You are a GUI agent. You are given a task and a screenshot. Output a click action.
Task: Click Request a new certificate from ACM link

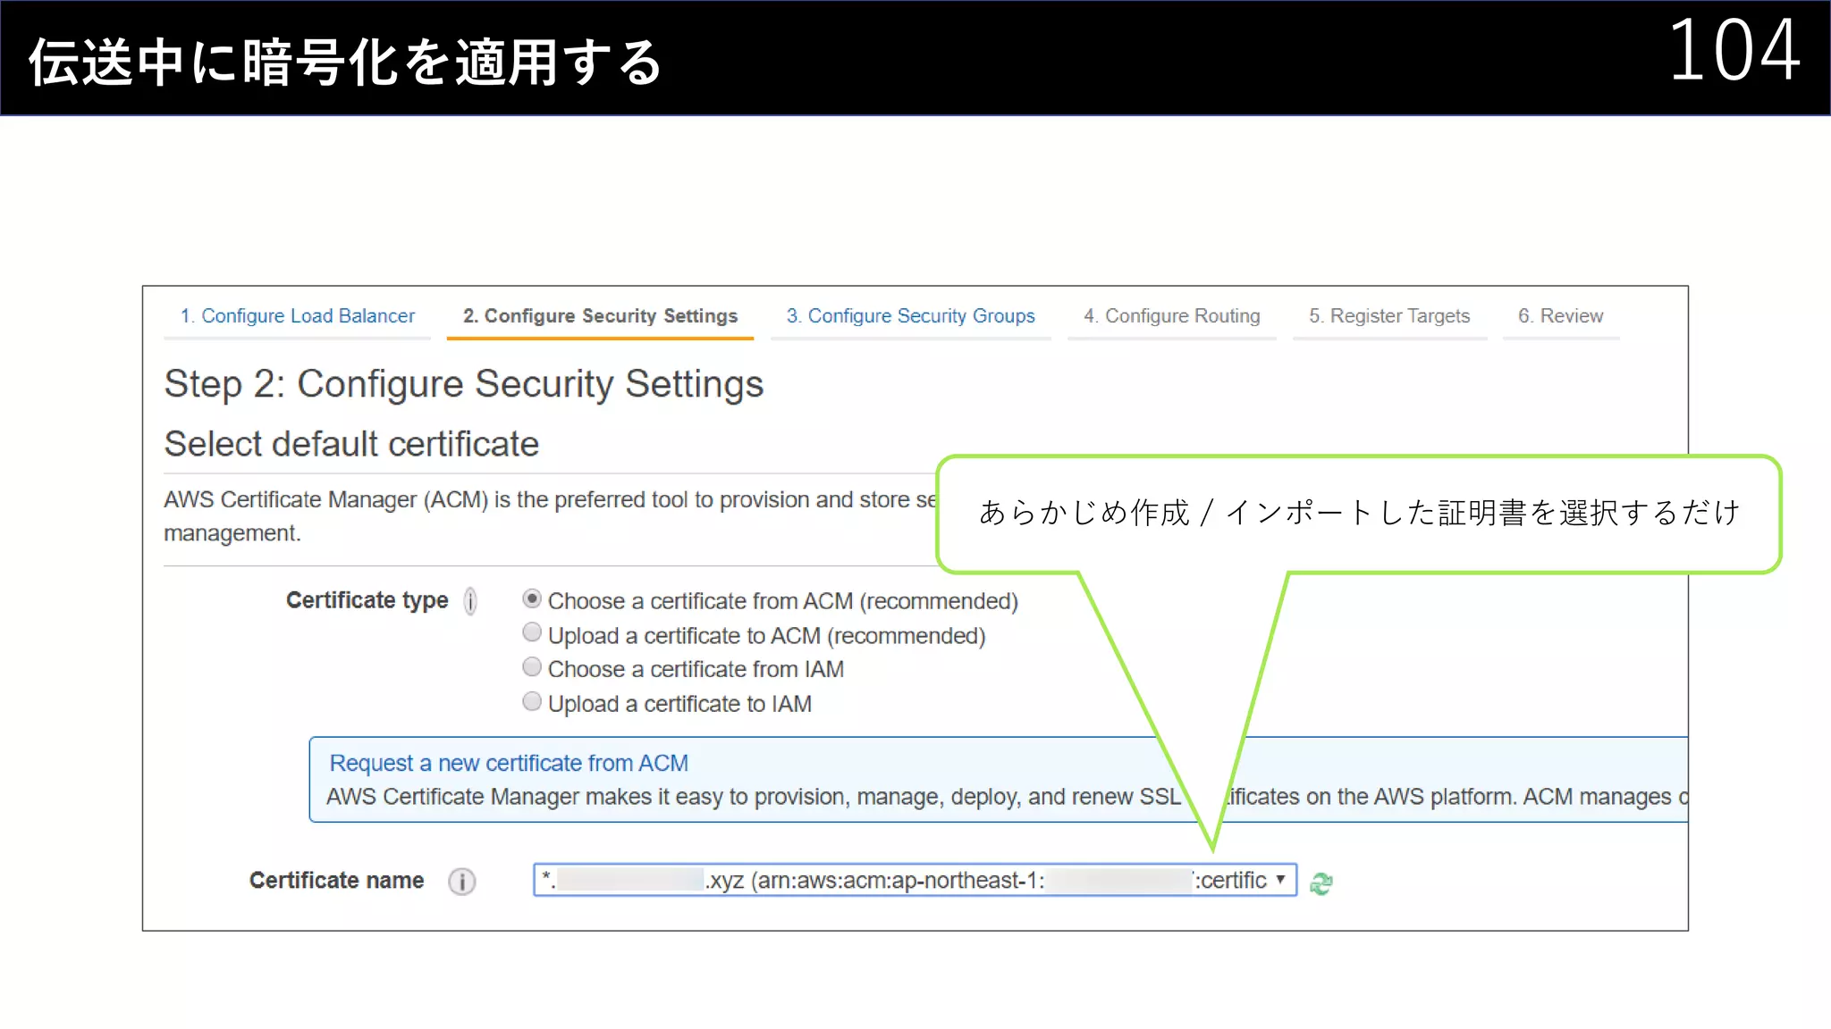pyautogui.click(x=509, y=764)
